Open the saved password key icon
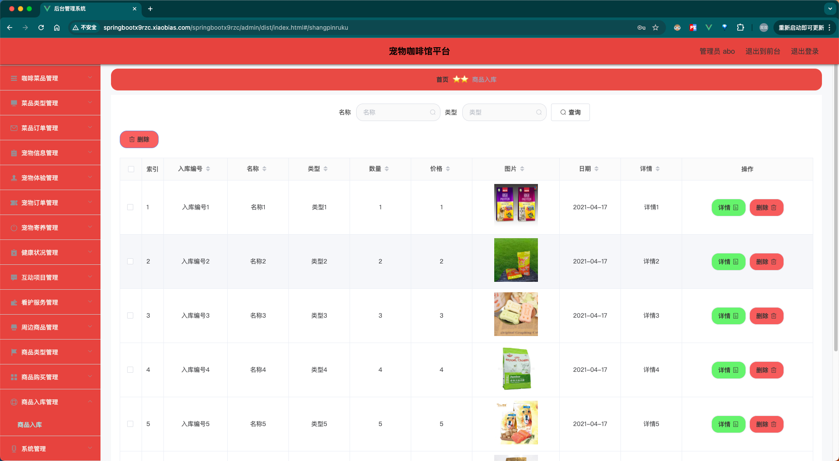The height and width of the screenshot is (461, 839). [x=641, y=28]
